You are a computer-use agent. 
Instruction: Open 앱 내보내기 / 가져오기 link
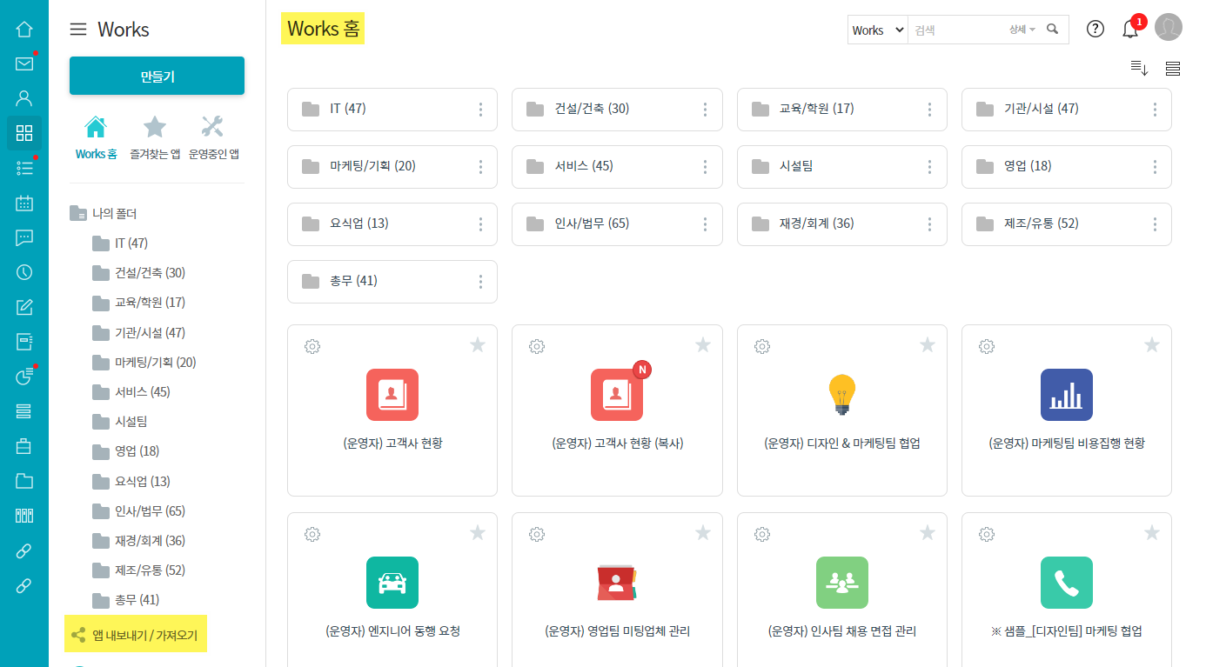point(142,635)
